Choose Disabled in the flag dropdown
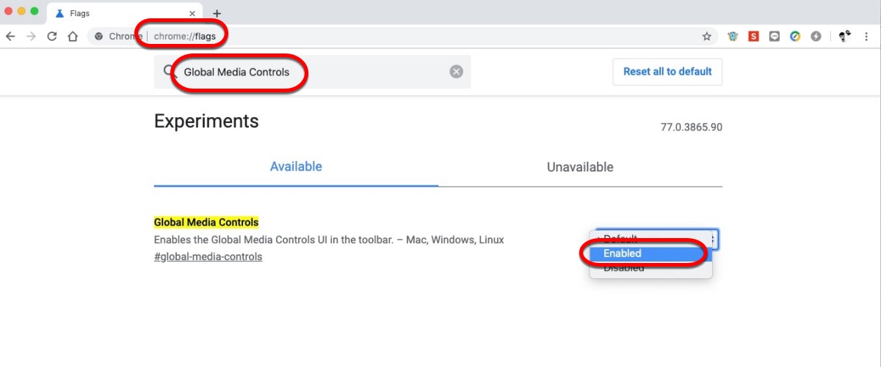This screenshot has width=881, height=367. pyautogui.click(x=624, y=268)
